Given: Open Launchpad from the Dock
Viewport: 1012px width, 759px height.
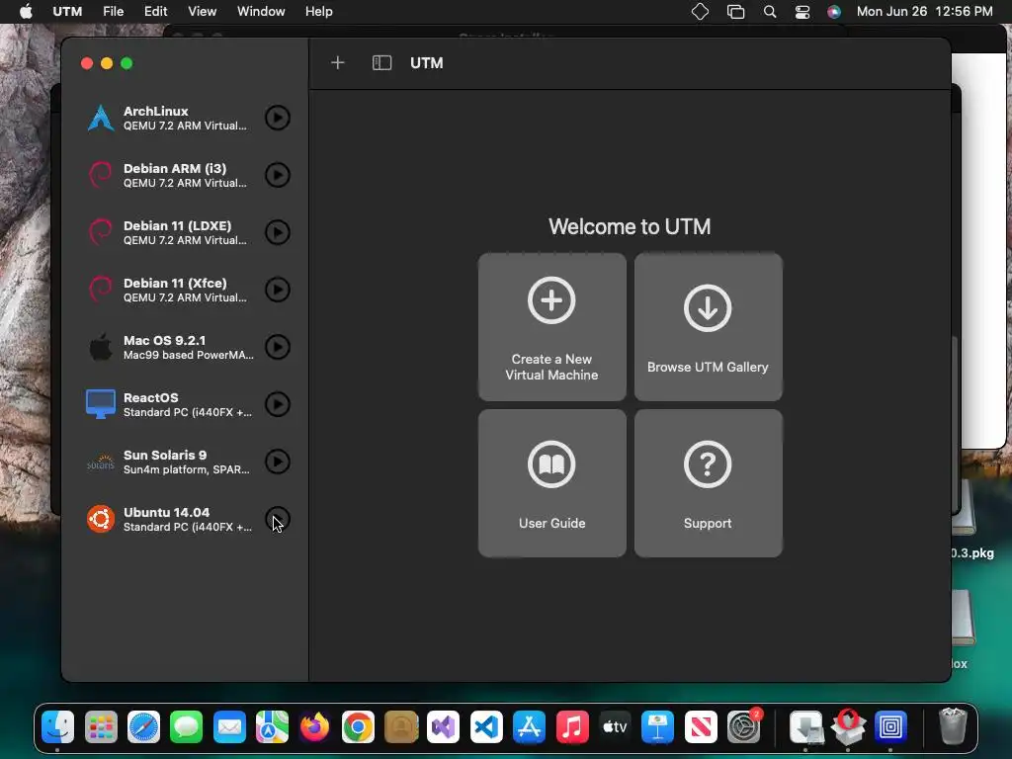Looking at the screenshot, I should pyautogui.click(x=102, y=727).
